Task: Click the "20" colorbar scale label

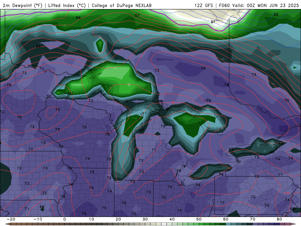Action: pyautogui.click(x=118, y=219)
